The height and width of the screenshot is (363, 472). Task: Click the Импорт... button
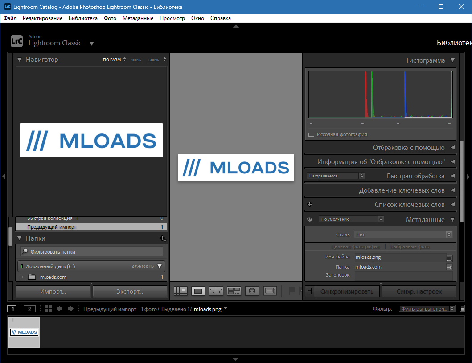tap(53, 291)
